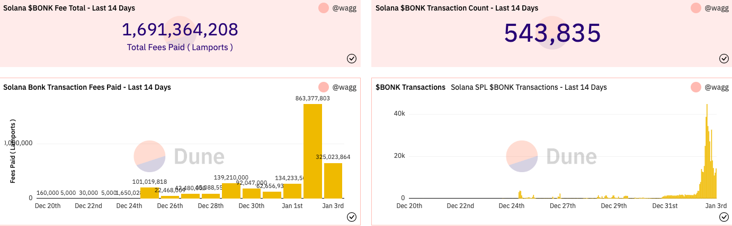The image size is (732, 226).
Task: Click the 543,835 transaction count value
Action: (552, 33)
